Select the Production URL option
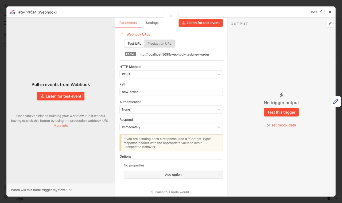The width and height of the screenshot is (342, 203). (x=160, y=44)
